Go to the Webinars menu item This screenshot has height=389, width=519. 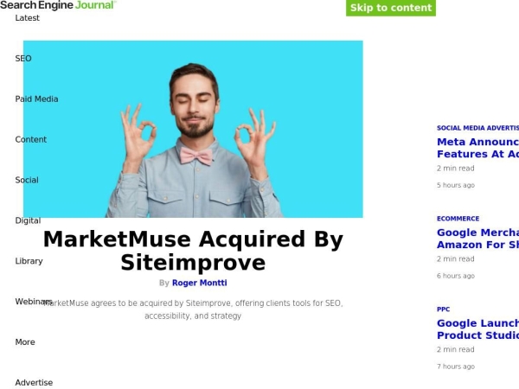point(34,302)
